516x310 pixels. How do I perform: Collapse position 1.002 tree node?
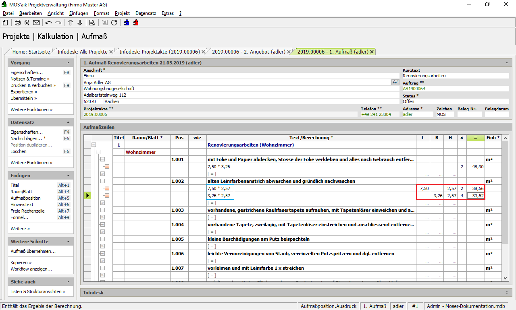click(102, 181)
